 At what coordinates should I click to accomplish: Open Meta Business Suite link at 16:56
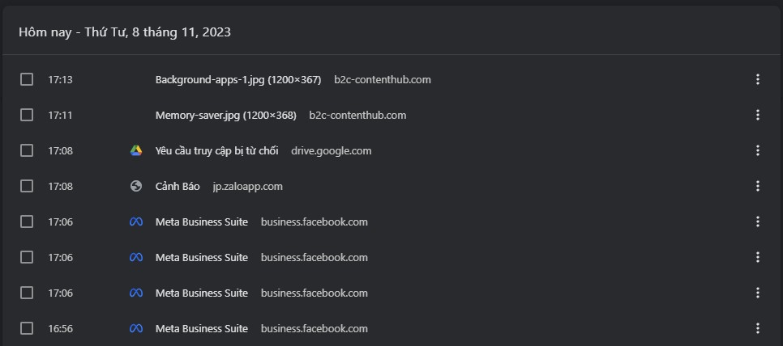point(201,328)
